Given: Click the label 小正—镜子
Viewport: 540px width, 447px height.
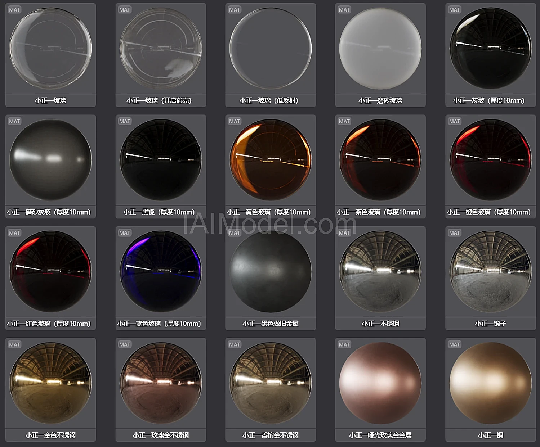Looking at the screenshot, I should coord(491,324).
